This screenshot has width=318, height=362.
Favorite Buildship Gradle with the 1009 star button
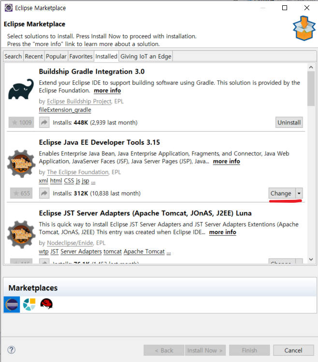pyautogui.click(x=21, y=122)
